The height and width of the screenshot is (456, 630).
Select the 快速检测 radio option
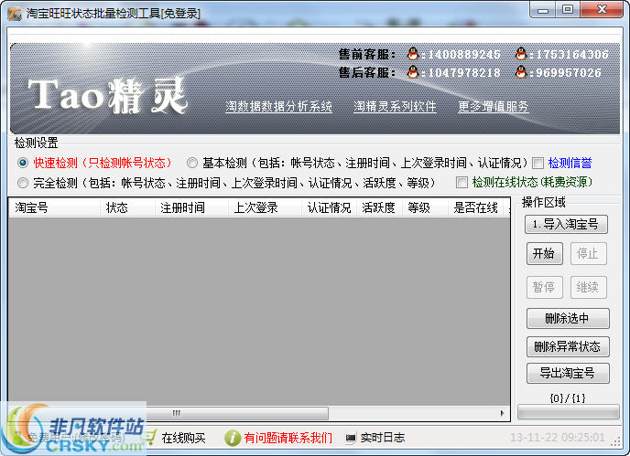coord(23,163)
